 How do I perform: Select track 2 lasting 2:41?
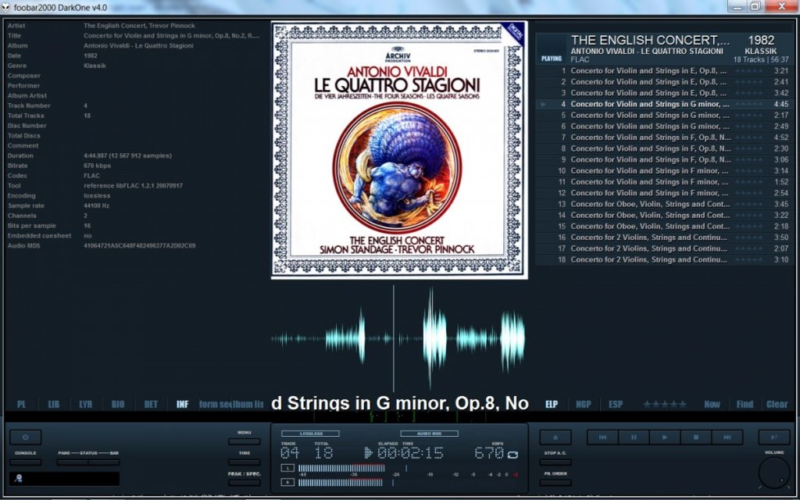(x=664, y=81)
